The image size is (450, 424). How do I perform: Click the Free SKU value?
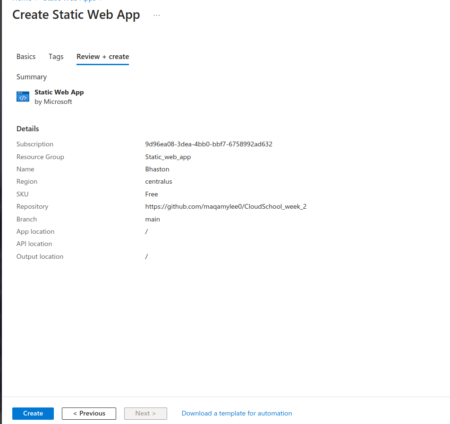151,194
